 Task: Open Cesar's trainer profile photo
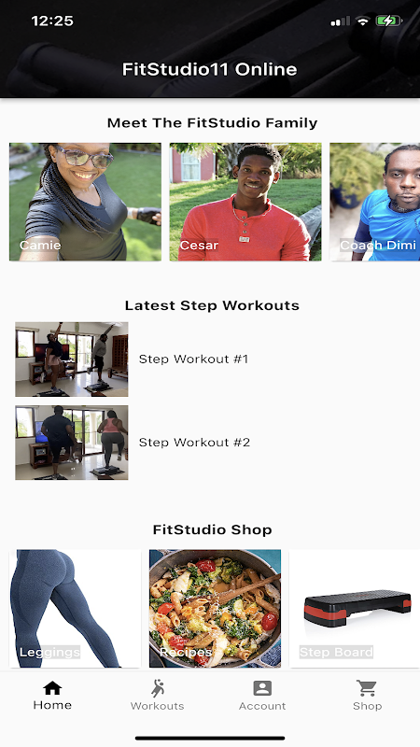tap(245, 202)
